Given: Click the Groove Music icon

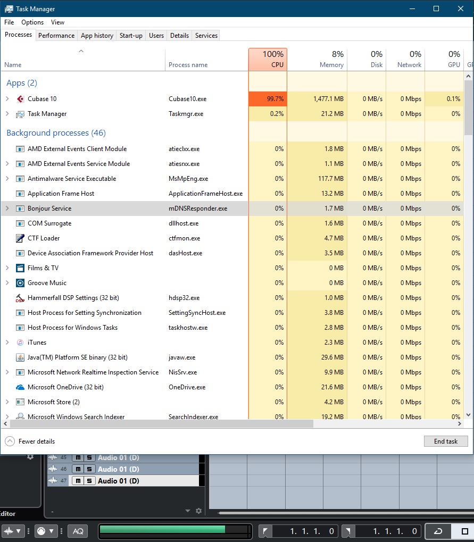Looking at the screenshot, I should [20, 283].
